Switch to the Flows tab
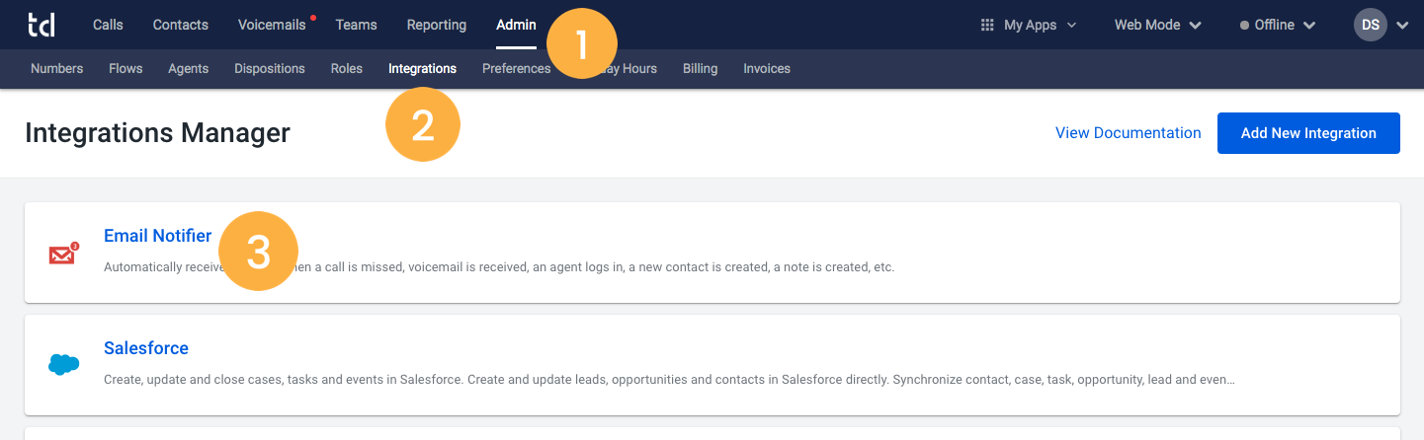The image size is (1424, 440). [126, 68]
